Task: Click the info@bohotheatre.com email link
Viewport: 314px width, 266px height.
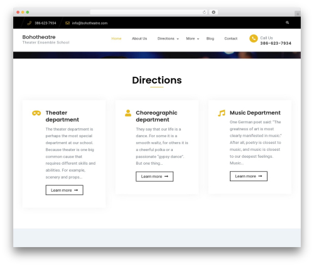Action: [90, 23]
